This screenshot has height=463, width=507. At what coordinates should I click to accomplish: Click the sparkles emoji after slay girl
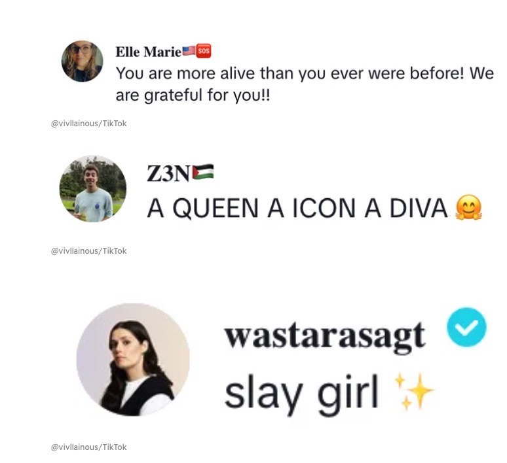413,391
